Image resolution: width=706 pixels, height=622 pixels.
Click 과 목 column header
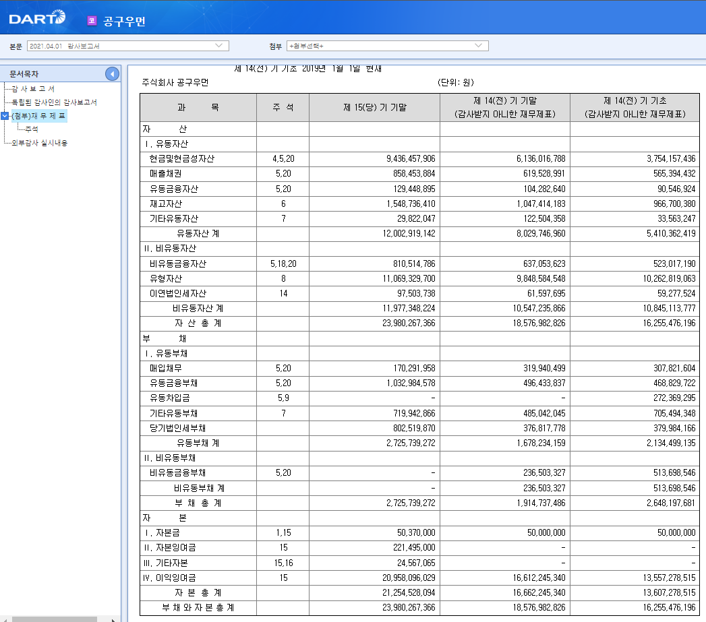tap(198, 108)
